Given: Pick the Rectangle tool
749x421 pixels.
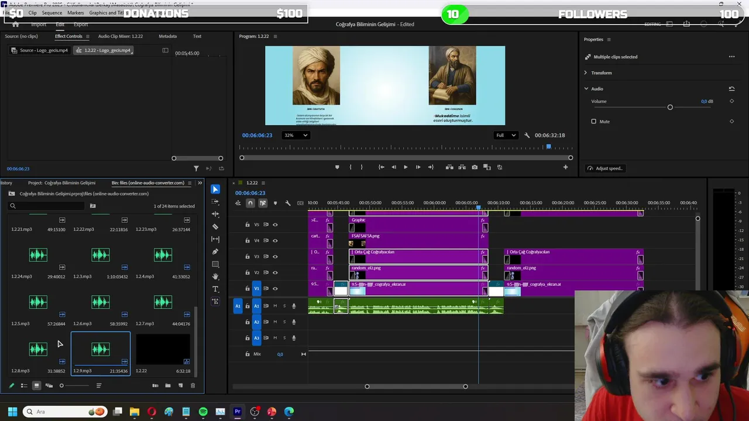Looking at the screenshot, I should pyautogui.click(x=215, y=264).
